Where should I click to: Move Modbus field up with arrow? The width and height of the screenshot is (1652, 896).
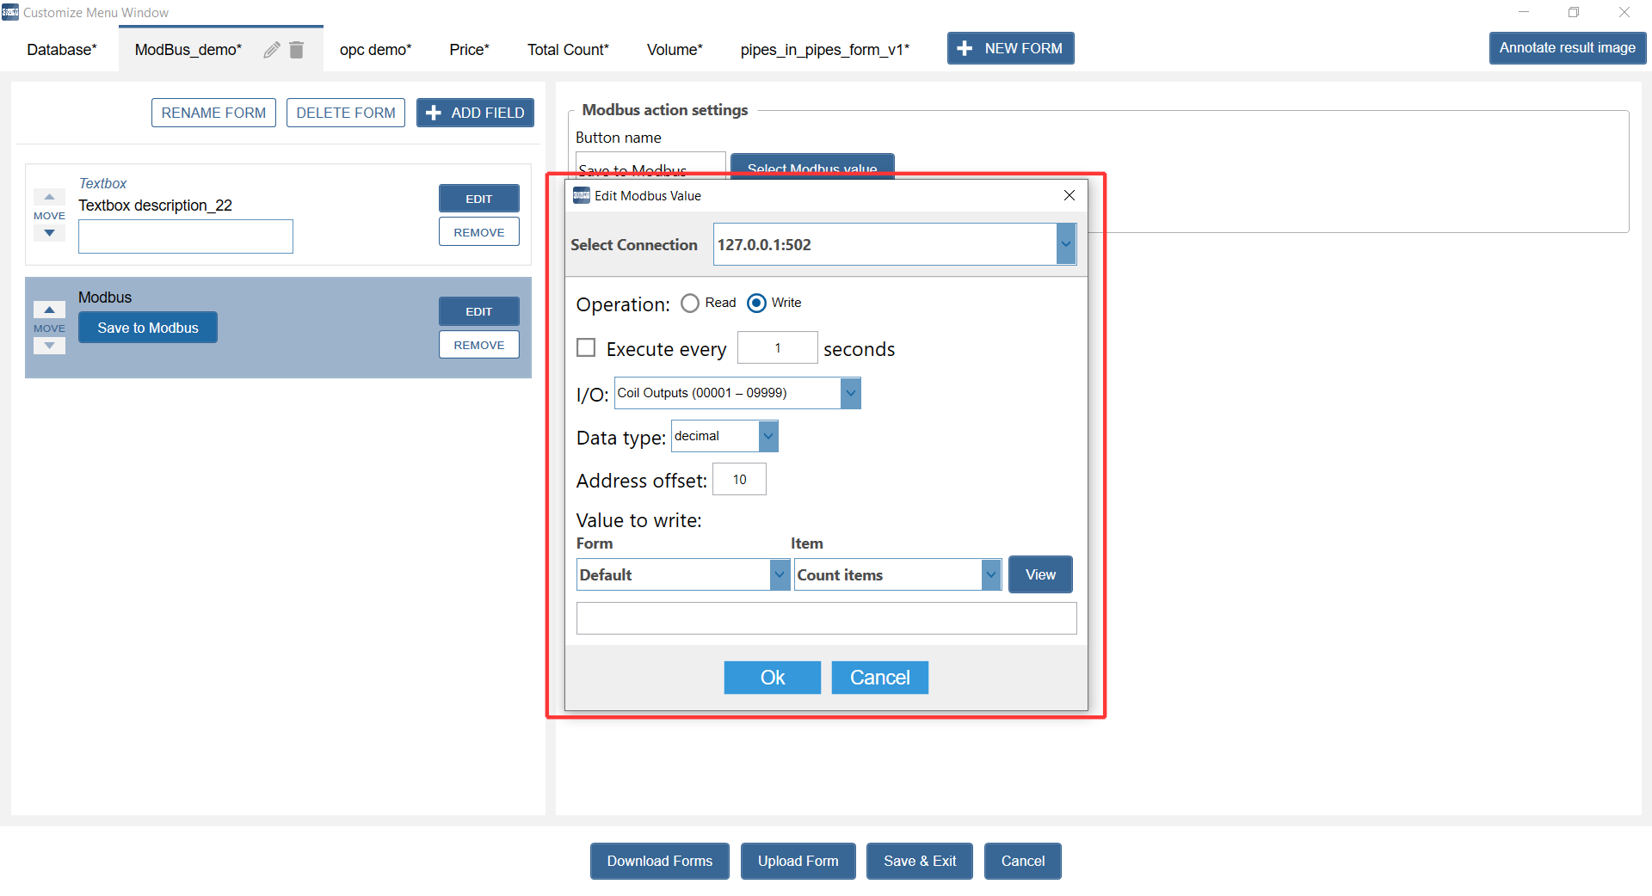click(x=49, y=310)
